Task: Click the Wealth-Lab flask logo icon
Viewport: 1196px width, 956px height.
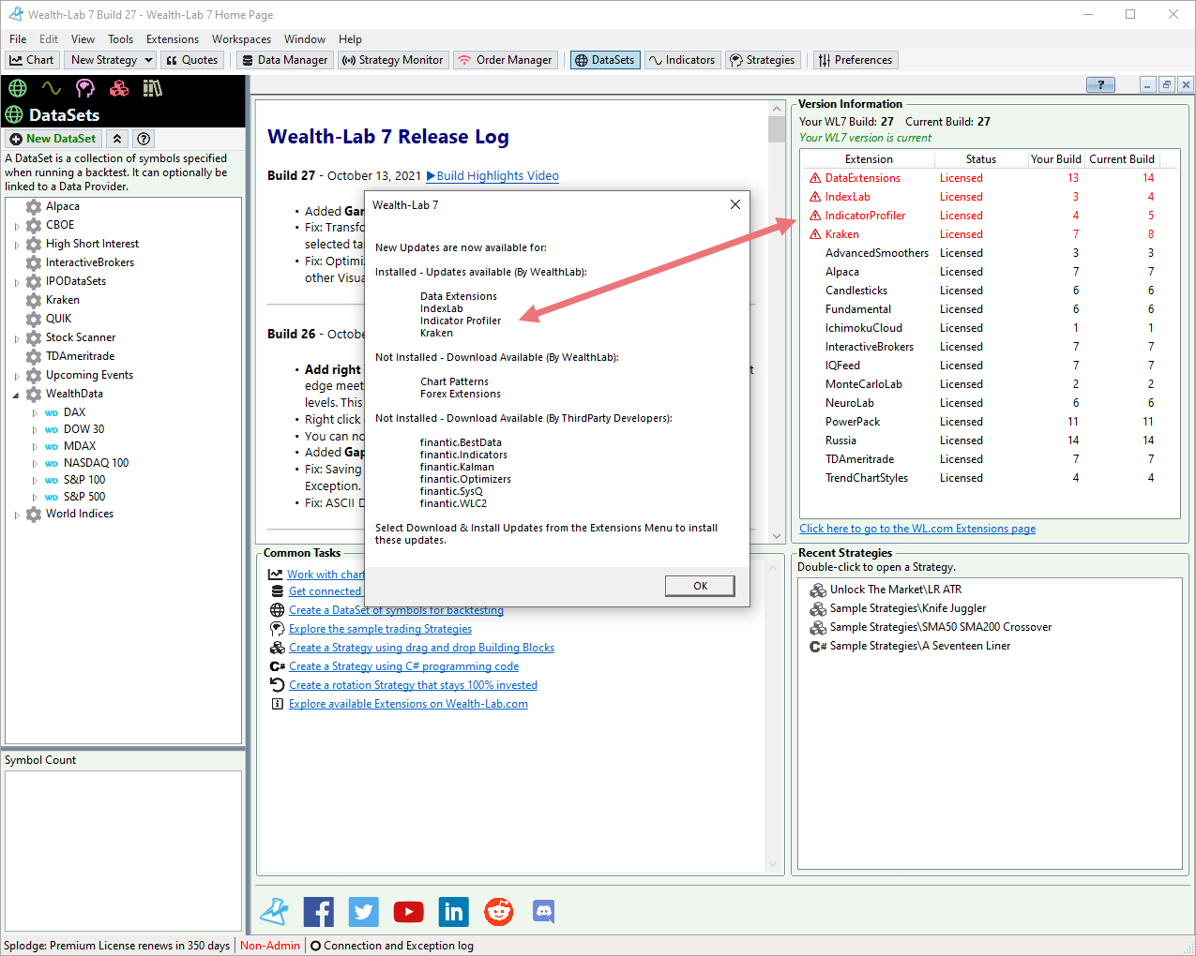Action: (x=274, y=911)
